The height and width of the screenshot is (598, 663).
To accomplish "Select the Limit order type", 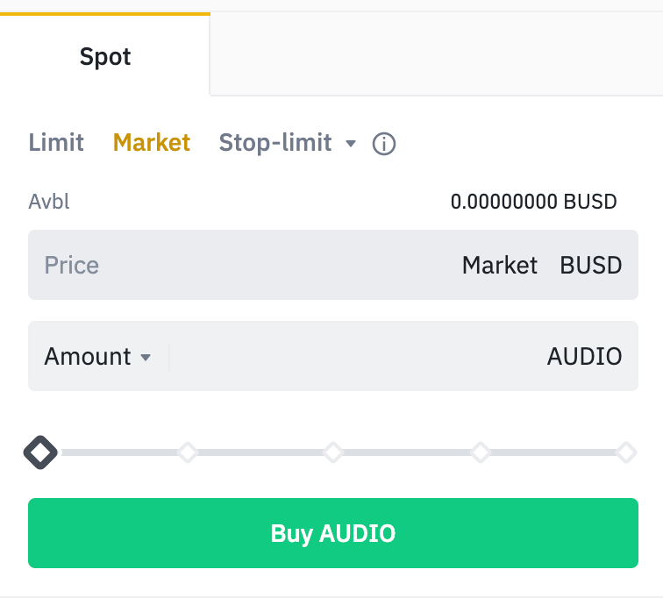I will coord(56,142).
